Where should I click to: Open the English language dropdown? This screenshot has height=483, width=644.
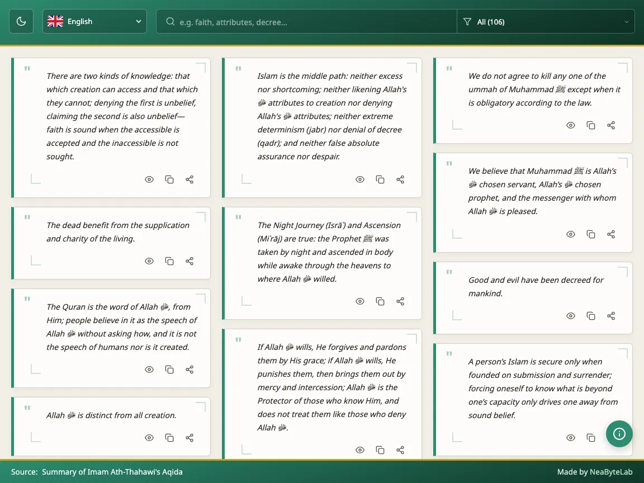click(x=94, y=21)
